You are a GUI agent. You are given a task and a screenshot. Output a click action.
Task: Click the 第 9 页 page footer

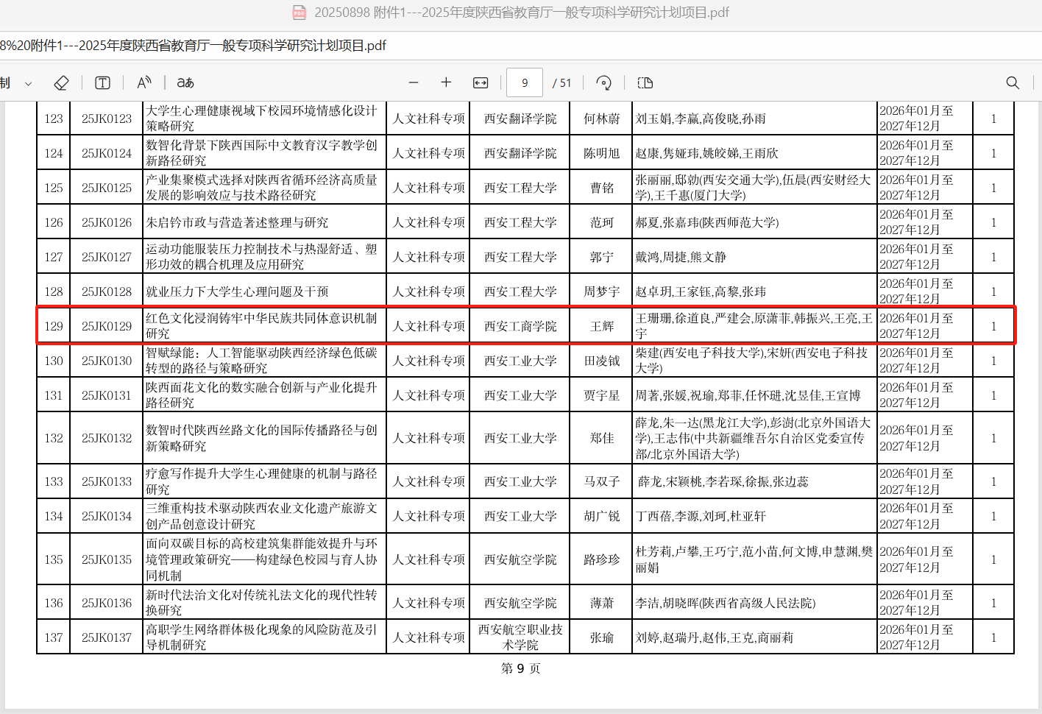[x=520, y=668]
